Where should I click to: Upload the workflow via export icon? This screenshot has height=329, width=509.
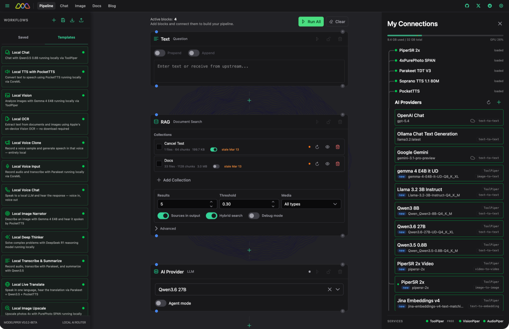click(81, 20)
